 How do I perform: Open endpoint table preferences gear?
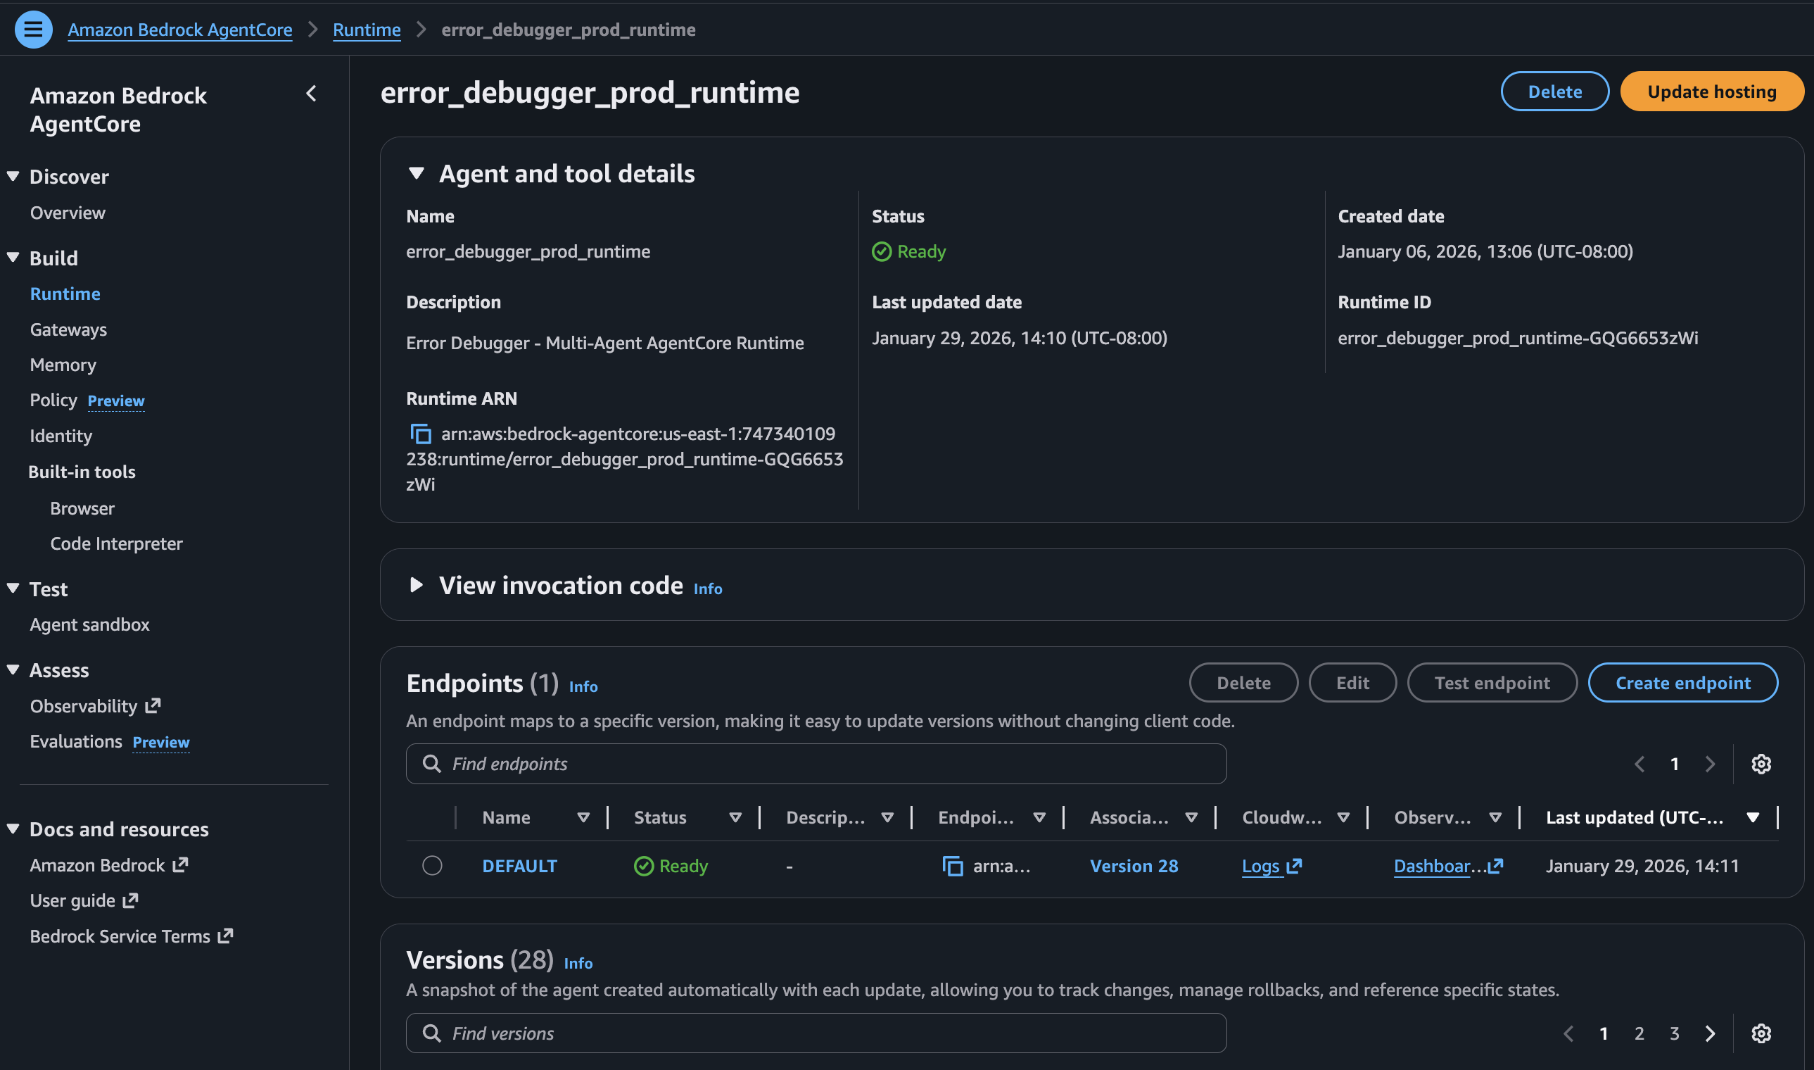point(1761,764)
